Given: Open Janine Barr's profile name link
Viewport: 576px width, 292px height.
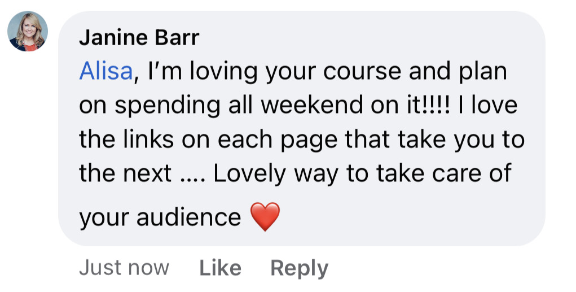Looking at the screenshot, I should (139, 38).
